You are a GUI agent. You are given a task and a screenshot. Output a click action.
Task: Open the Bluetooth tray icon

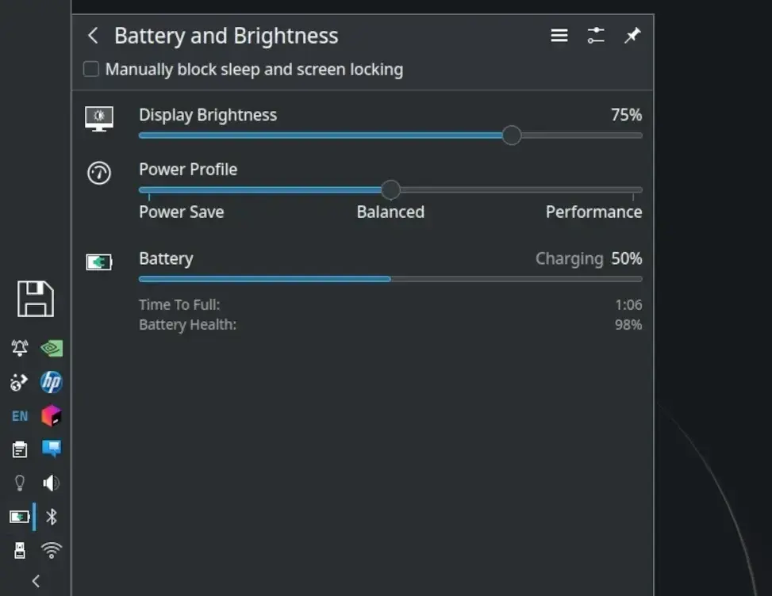tap(52, 517)
